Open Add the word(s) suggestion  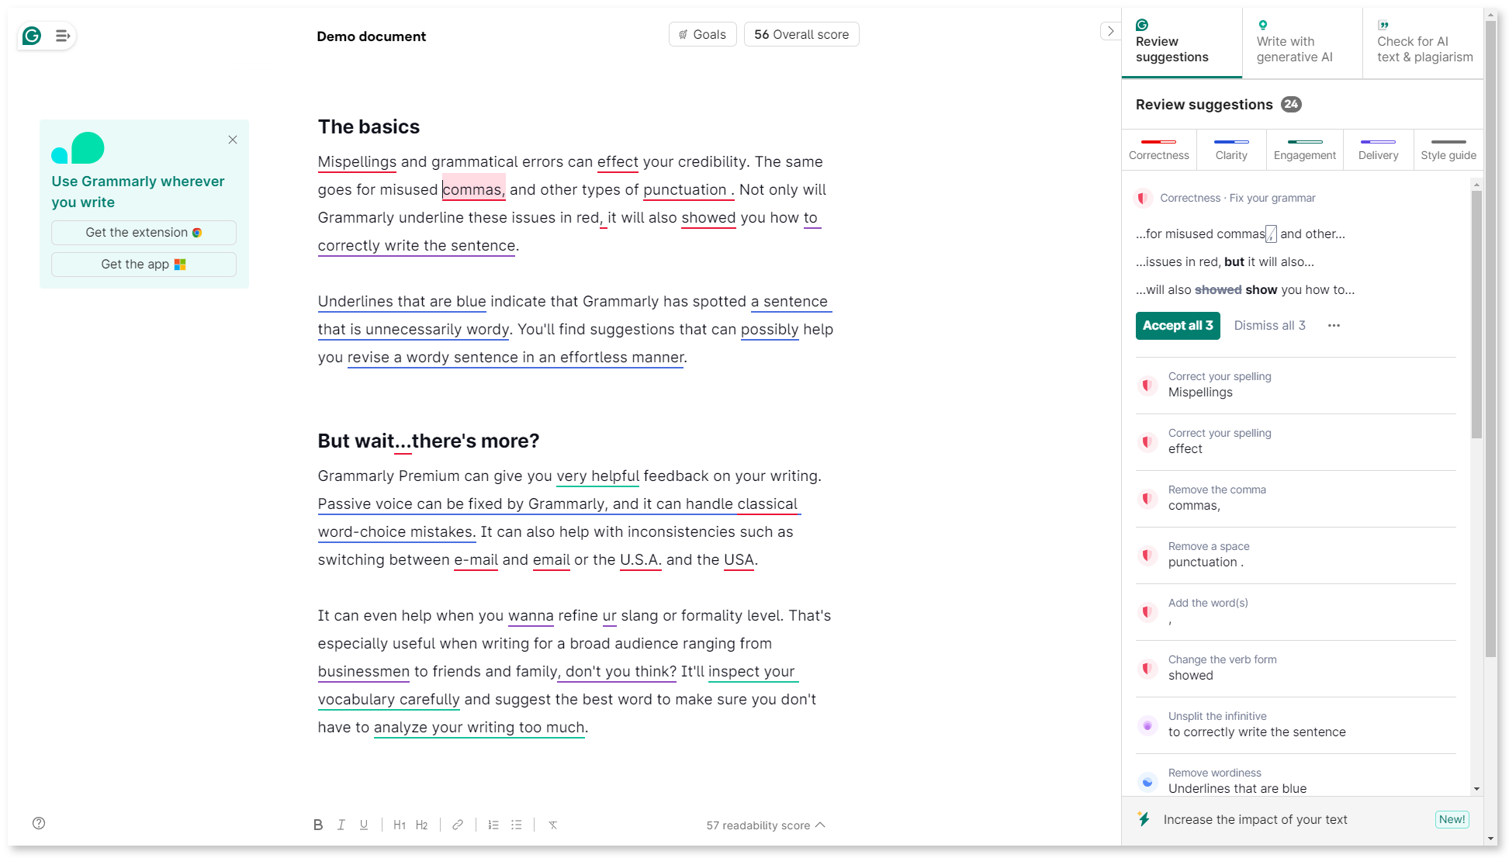coord(1296,612)
